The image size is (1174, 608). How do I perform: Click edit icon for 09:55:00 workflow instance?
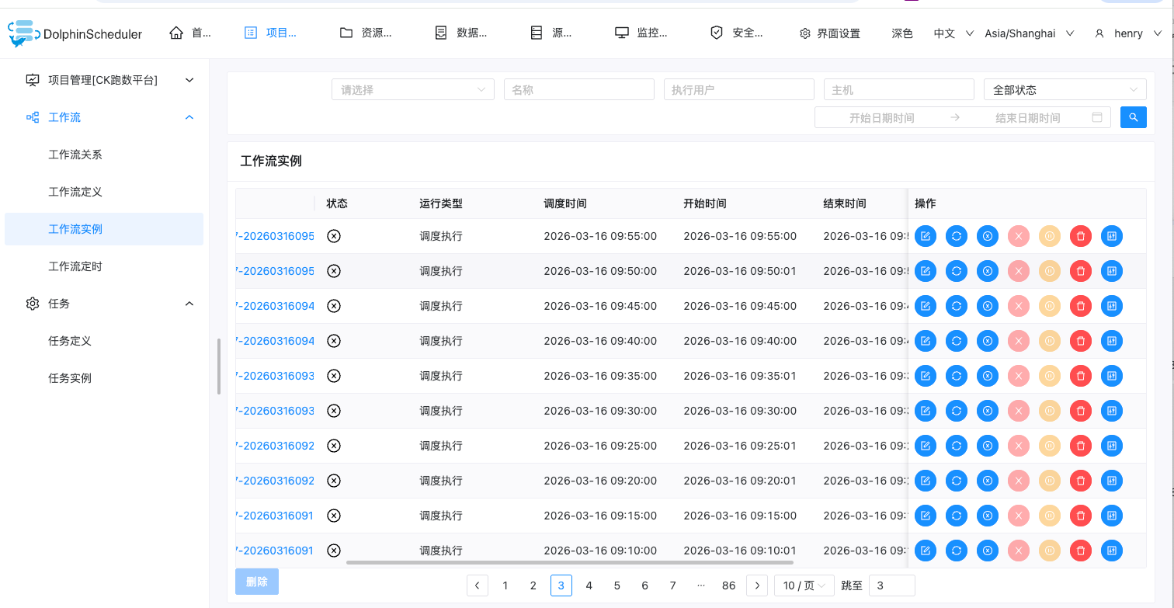tap(926, 236)
